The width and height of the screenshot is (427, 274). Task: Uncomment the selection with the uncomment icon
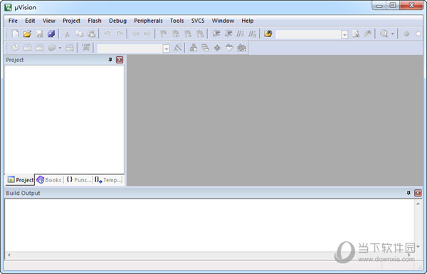coord(252,33)
